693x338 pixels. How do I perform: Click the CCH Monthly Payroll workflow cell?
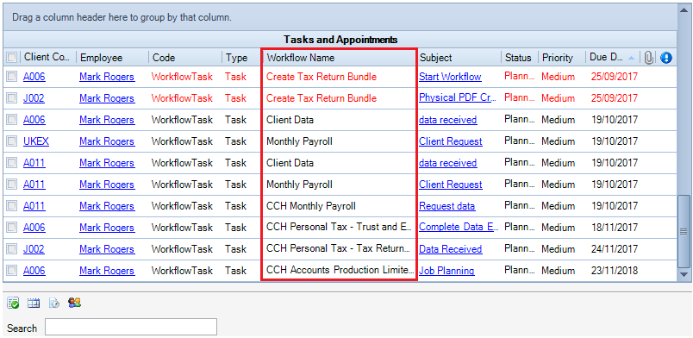[x=340, y=206]
